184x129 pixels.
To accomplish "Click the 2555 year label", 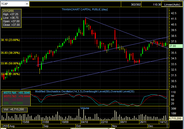I will point(6,126).
